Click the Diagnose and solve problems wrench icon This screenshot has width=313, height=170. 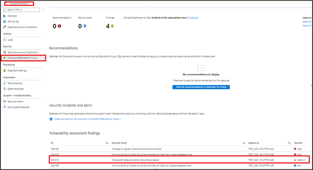pos(5,27)
